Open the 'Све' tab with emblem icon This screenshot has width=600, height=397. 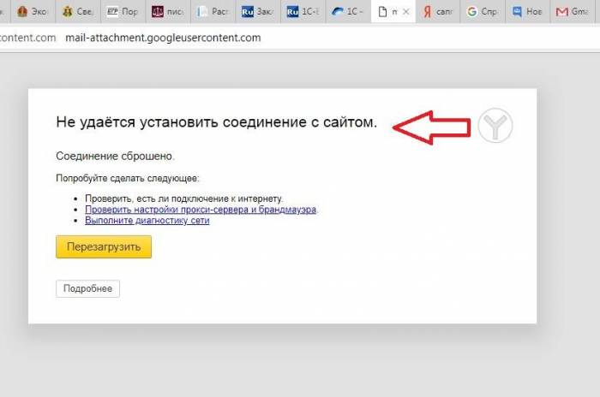77,12
